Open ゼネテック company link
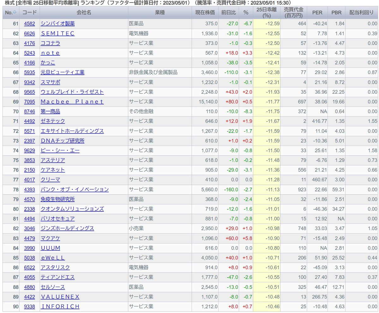The image size is (379, 313). click(x=53, y=121)
